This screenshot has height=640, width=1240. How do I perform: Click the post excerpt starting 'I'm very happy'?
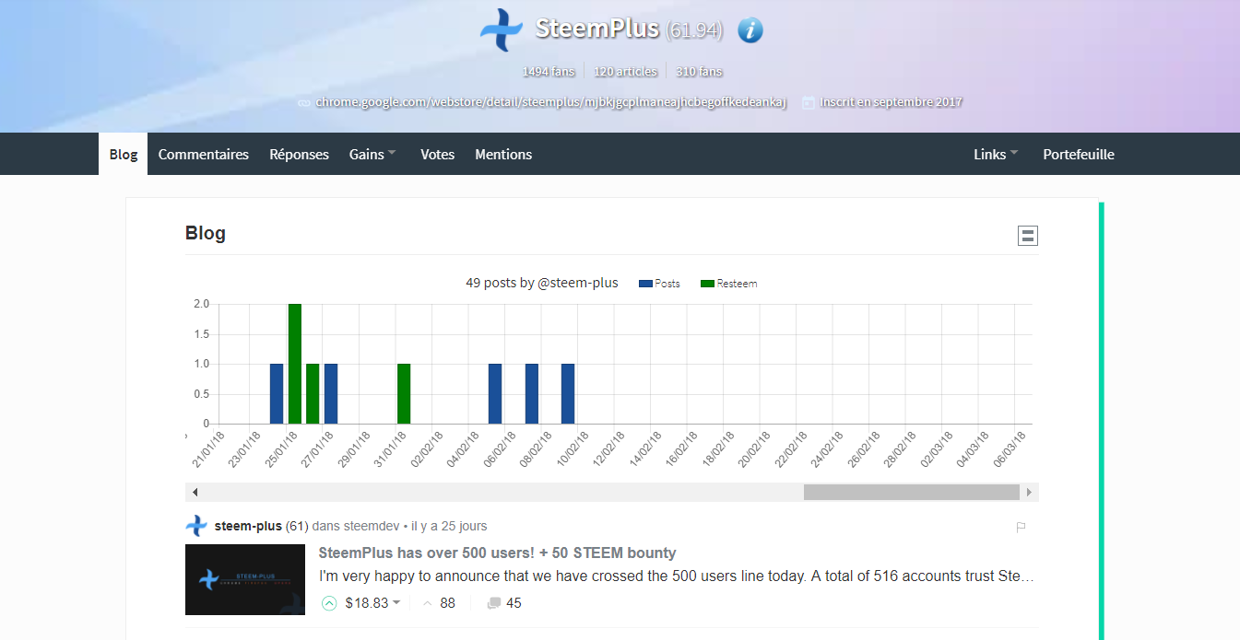click(x=677, y=576)
